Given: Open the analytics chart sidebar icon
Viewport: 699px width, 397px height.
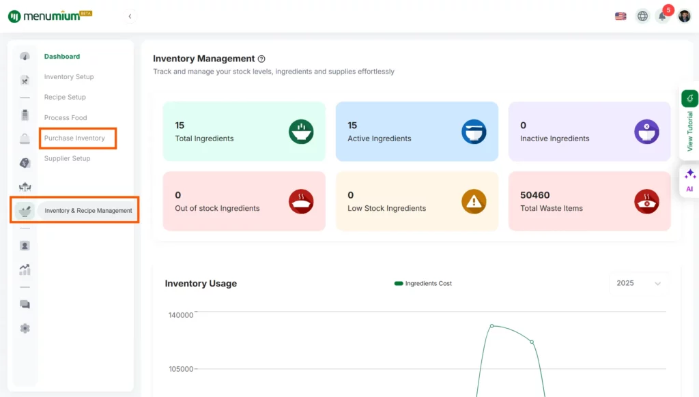Looking at the screenshot, I should point(25,269).
